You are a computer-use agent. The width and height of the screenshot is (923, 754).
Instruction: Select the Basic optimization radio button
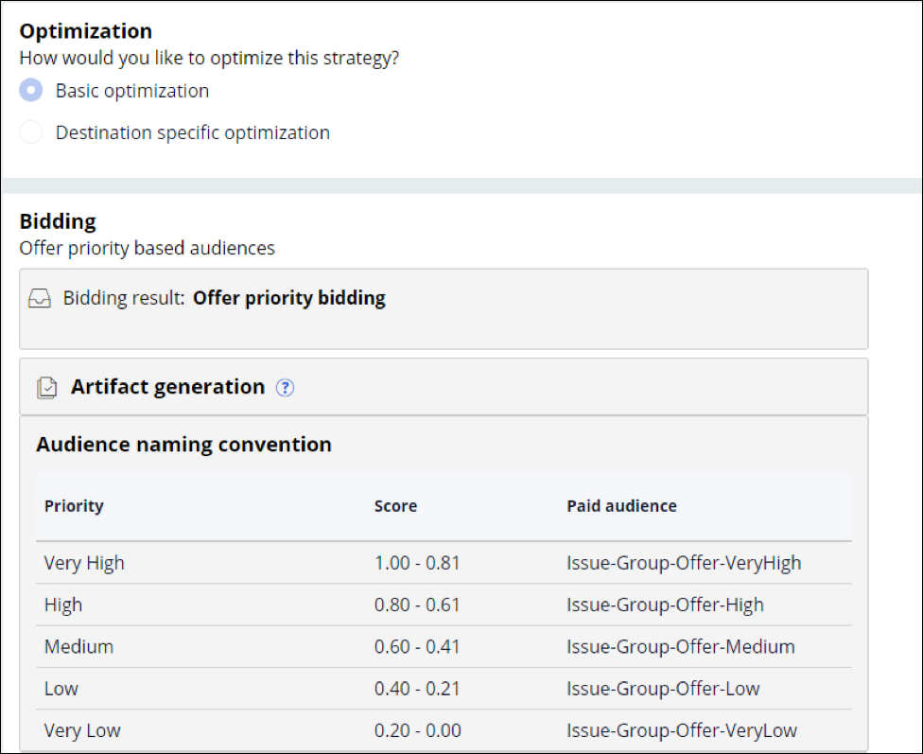[x=31, y=91]
